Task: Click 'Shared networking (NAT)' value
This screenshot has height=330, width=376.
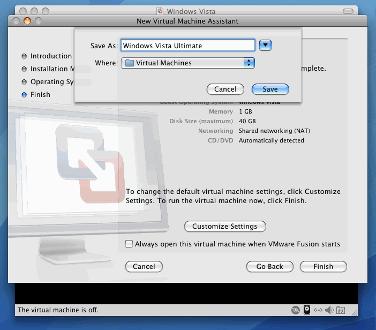Action: tap(274, 131)
